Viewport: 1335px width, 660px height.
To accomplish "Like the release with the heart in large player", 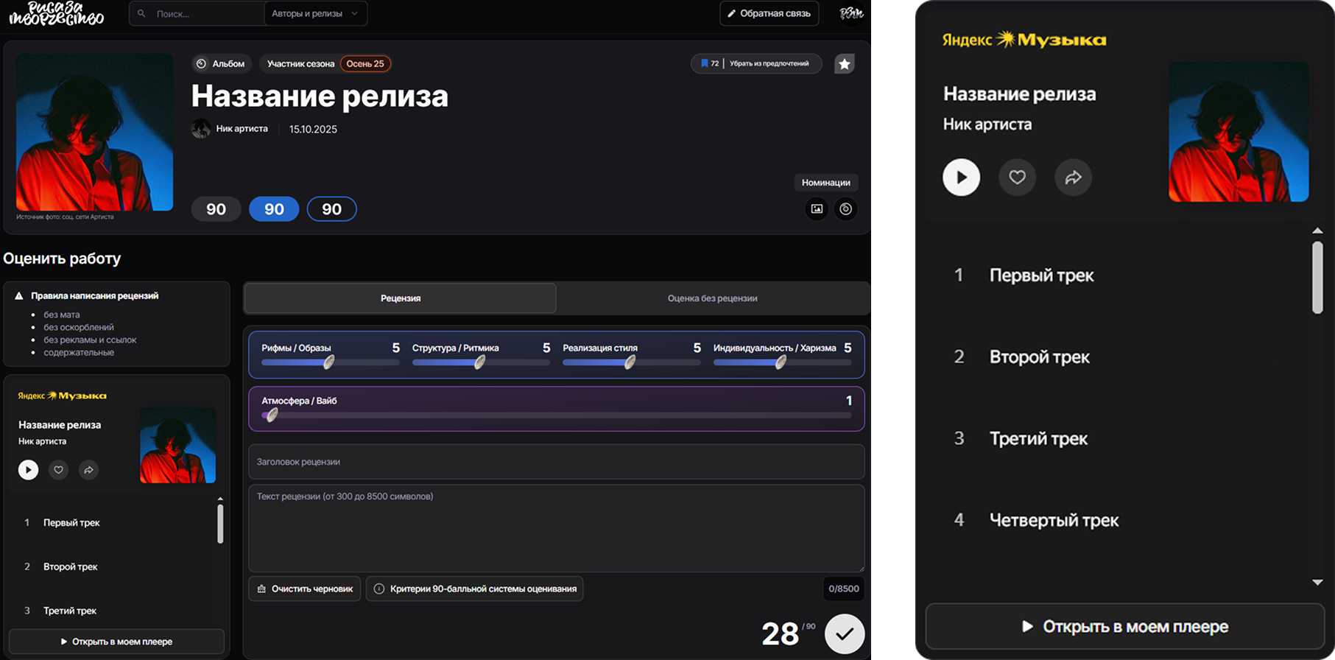I will click(1017, 178).
